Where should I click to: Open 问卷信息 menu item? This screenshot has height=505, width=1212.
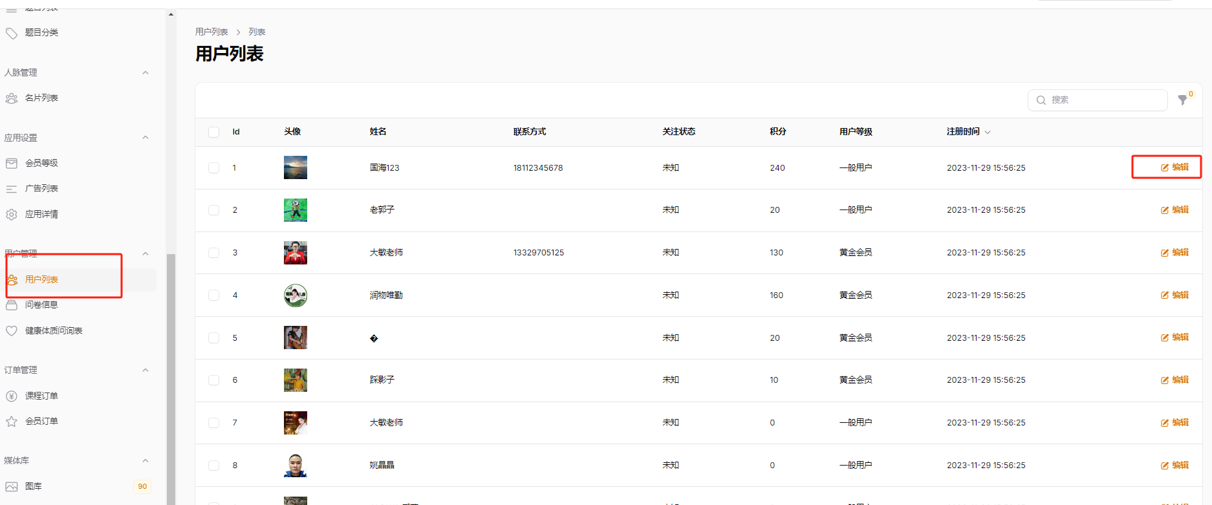[41, 305]
